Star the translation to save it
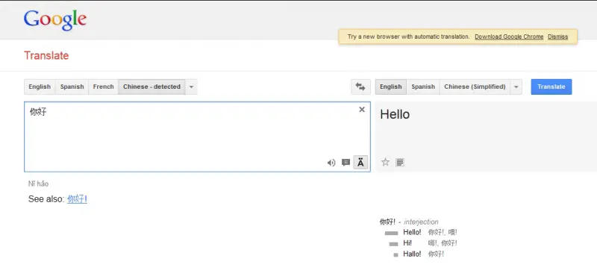597x276 pixels. pos(385,162)
